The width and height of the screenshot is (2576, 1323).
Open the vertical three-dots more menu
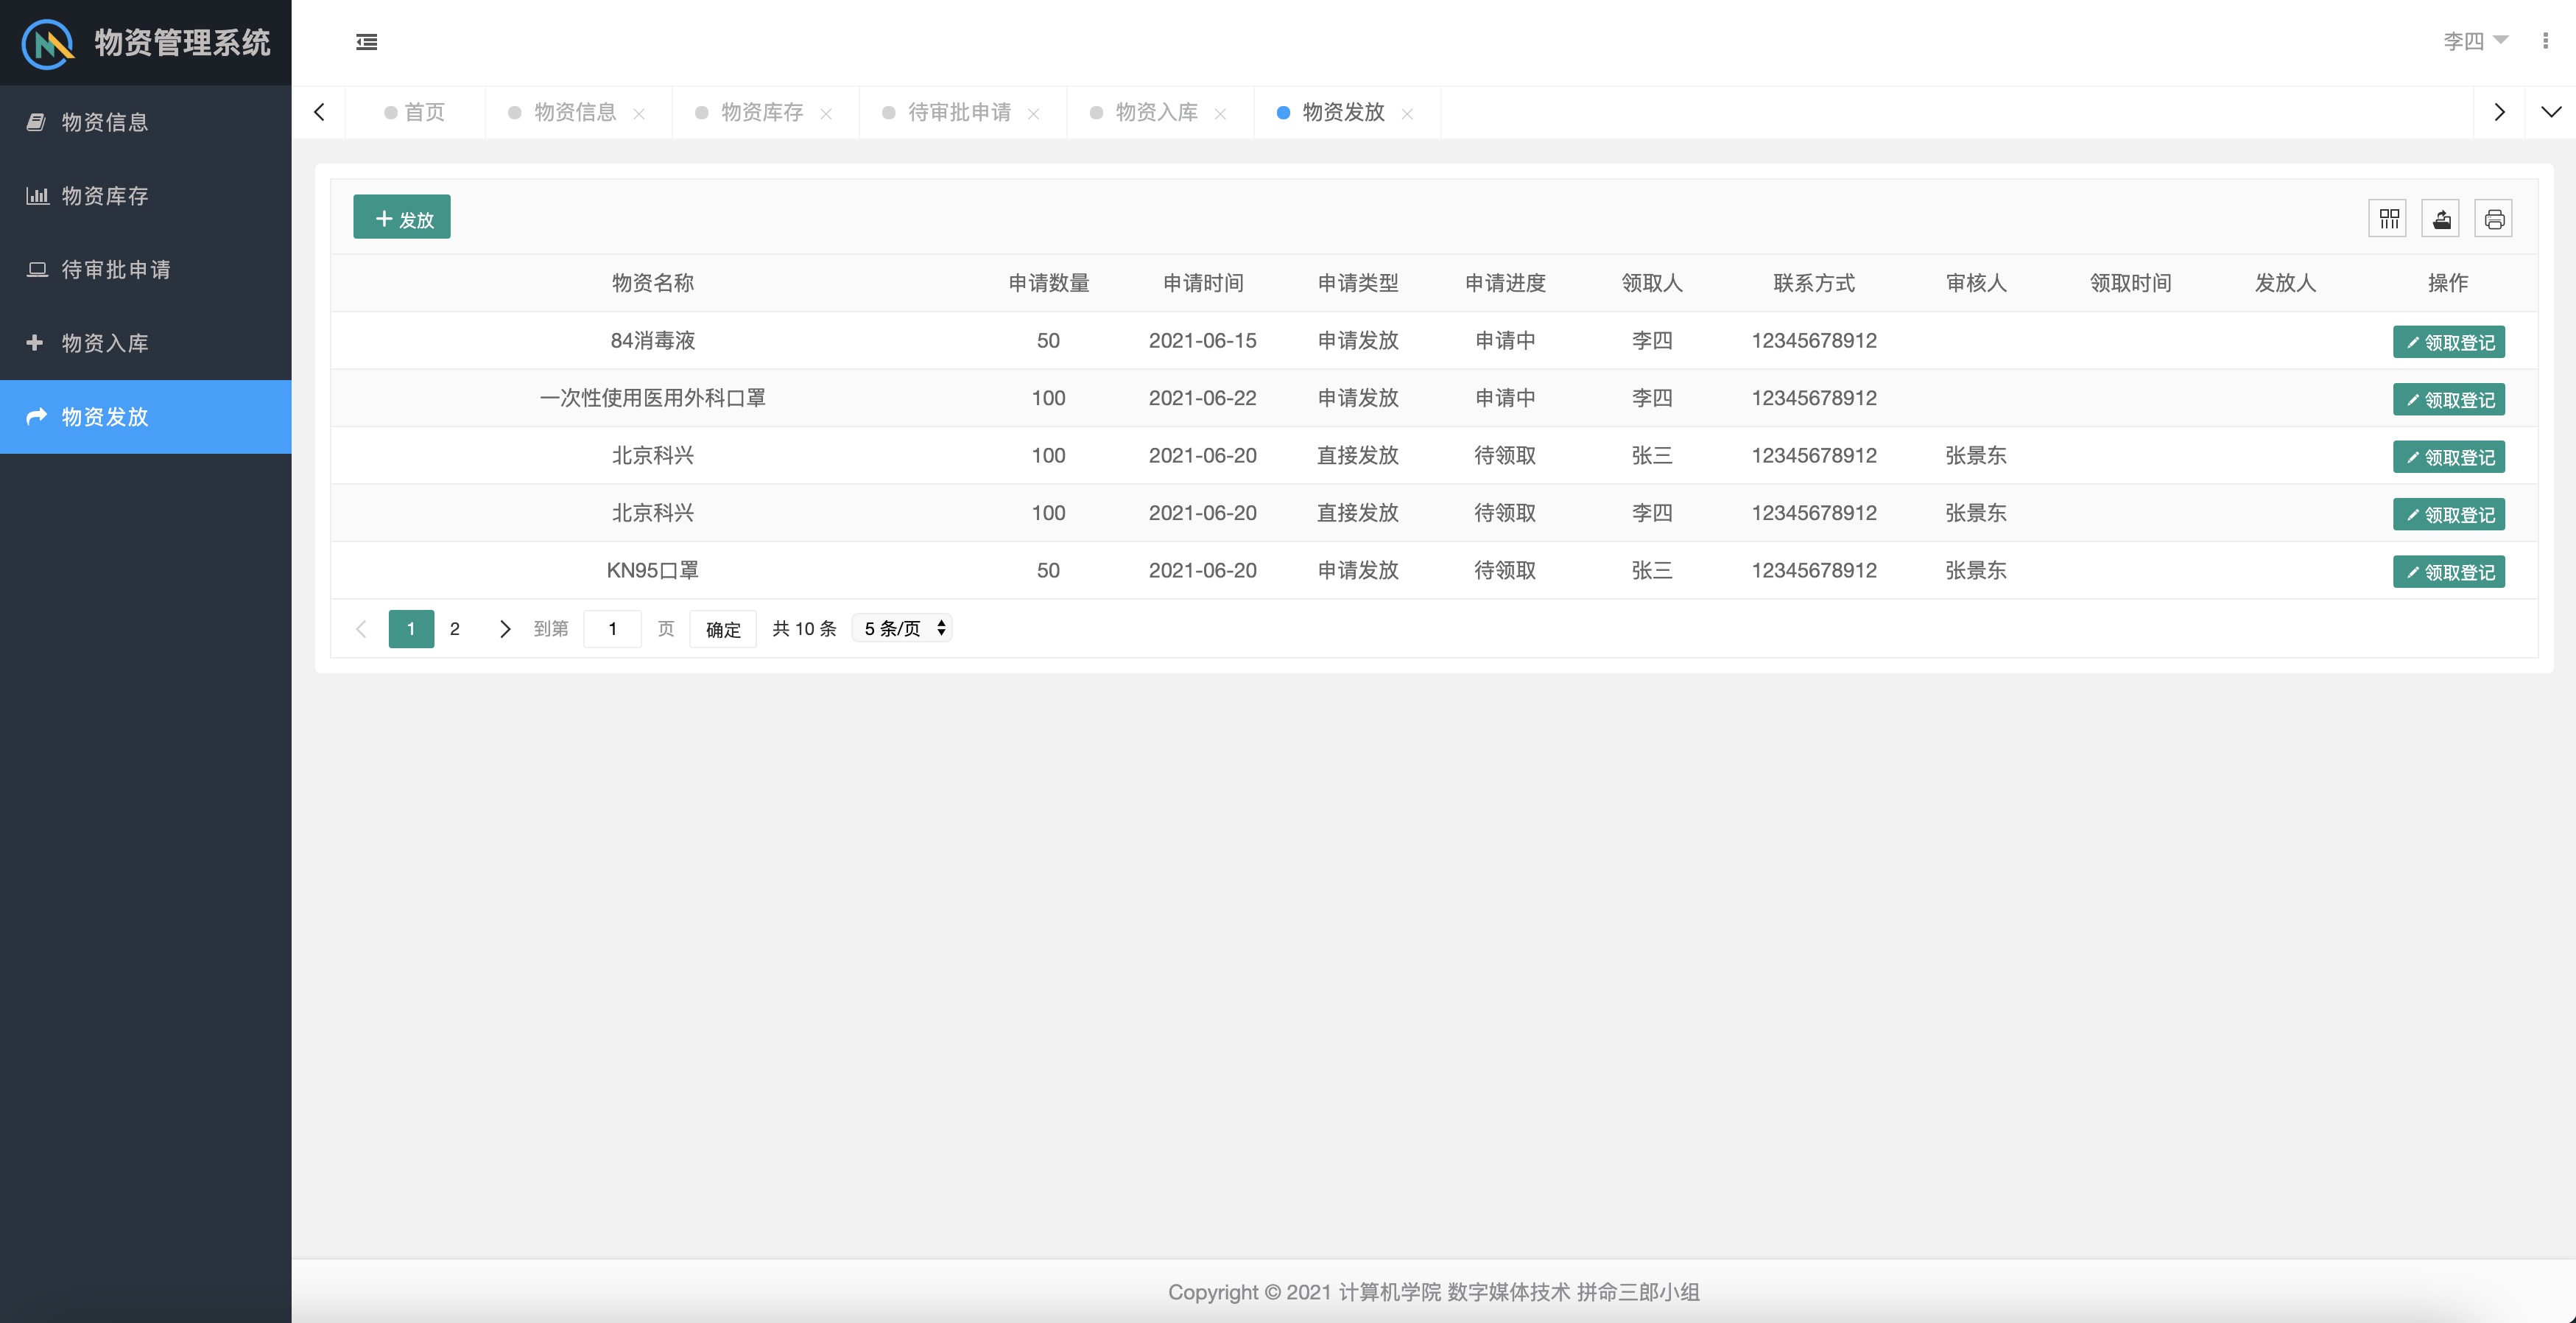2544,41
